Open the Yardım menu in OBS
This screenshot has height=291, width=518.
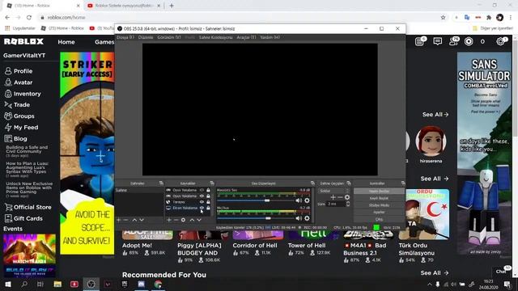click(270, 37)
